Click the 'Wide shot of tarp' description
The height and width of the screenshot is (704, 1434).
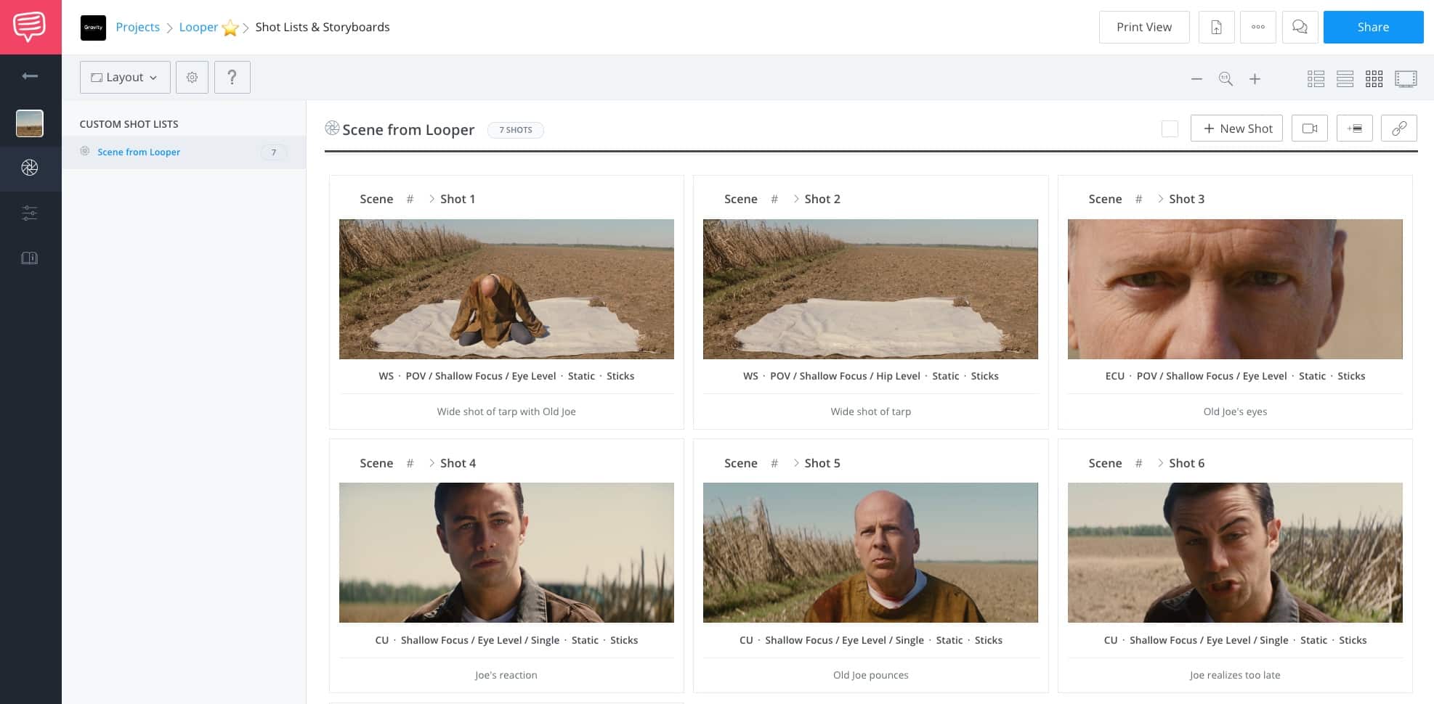[870, 412]
